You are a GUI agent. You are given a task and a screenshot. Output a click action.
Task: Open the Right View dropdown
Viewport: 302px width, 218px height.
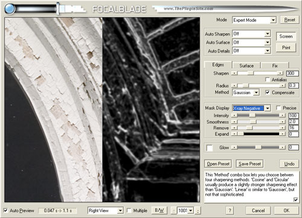106,211
